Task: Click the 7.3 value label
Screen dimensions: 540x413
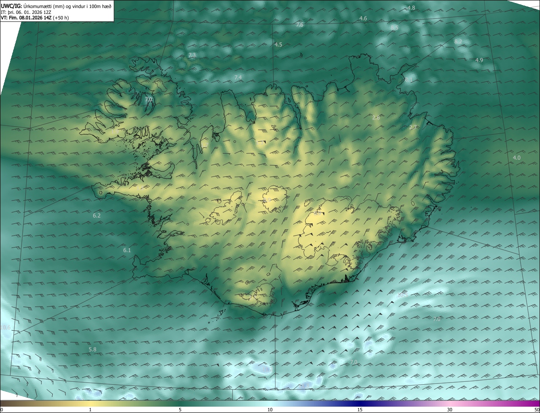Action: [x=192, y=55]
